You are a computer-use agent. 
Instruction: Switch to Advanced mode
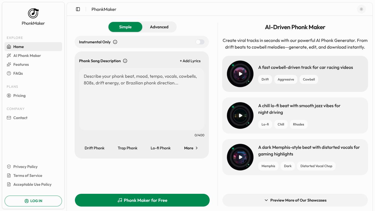point(159,27)
